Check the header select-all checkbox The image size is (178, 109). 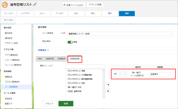125,67
